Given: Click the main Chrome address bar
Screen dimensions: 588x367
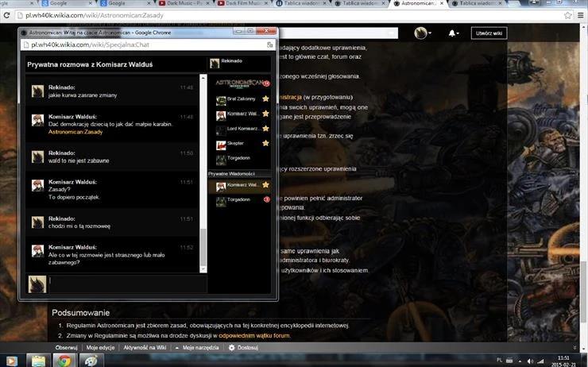Looking at the screenshot, I should [x=288, y=15].
